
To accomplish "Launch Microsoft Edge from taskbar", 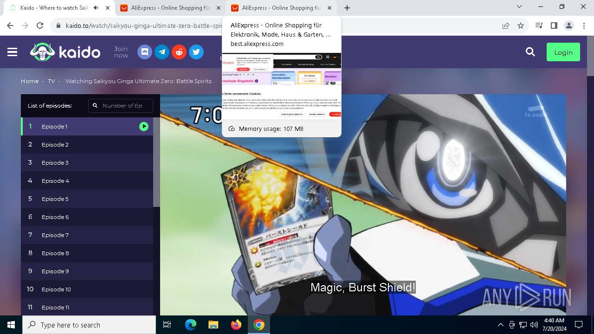I will tap(191, 325).
